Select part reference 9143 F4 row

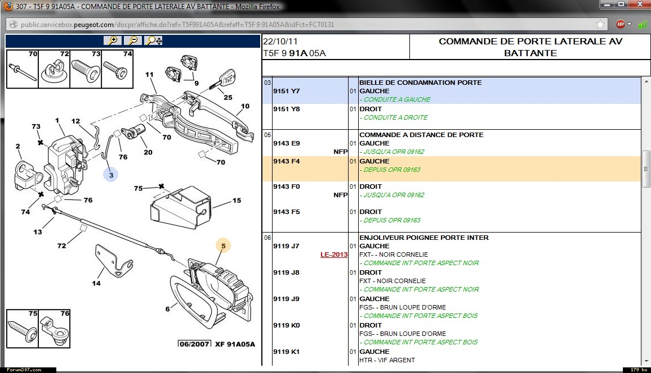point(286,161)
